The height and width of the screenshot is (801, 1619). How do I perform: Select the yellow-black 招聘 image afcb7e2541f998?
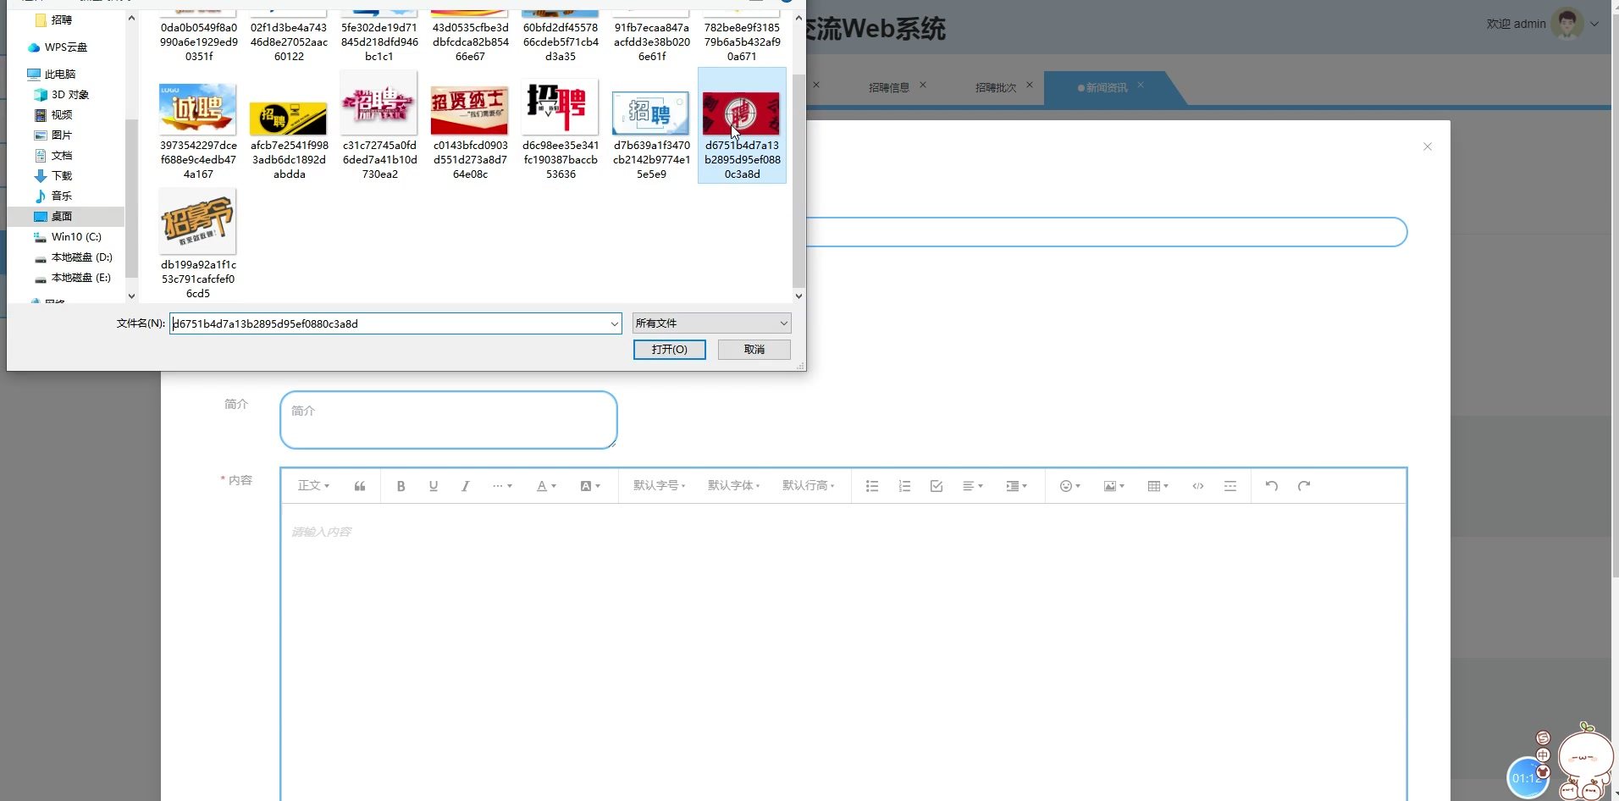[x=289, y=119]
